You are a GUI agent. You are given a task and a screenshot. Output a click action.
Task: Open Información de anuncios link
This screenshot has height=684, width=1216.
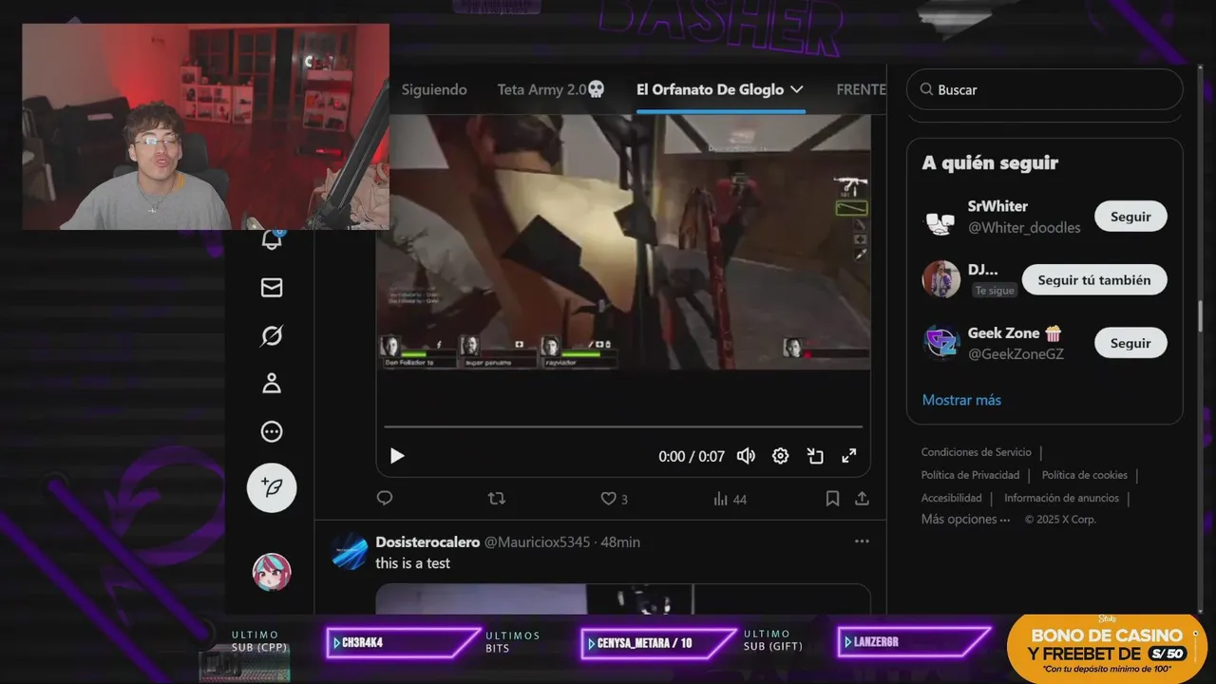(1061, 498)
